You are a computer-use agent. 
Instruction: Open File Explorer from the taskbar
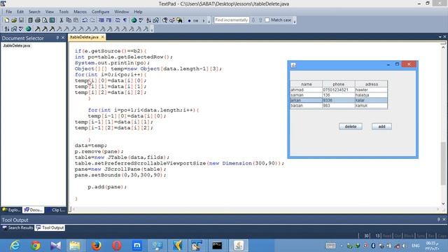click(75, 246)
